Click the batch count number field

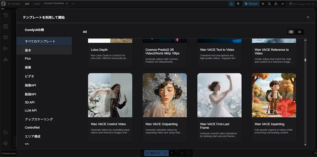click(172, 153)
